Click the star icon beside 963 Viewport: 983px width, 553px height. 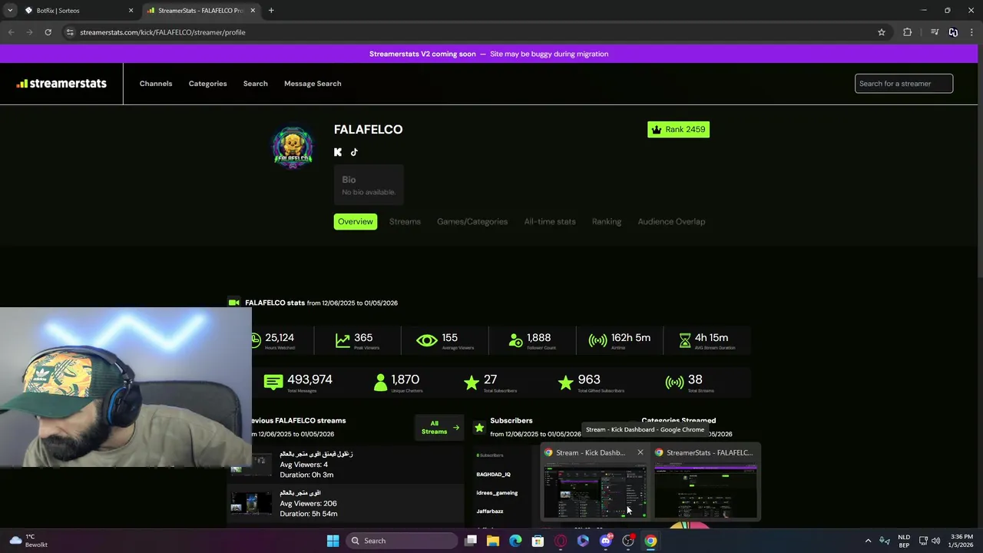coord(566,382)
